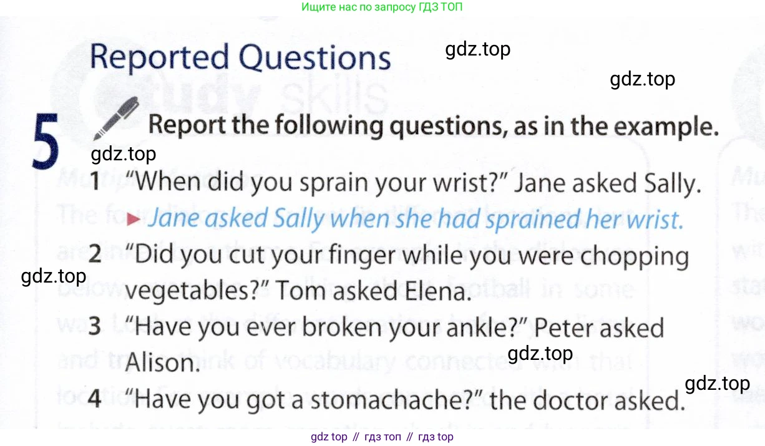This screenshot has height=446, width=765.
Task: Click the item number 4 label
Action: click(x=95, y=400)
